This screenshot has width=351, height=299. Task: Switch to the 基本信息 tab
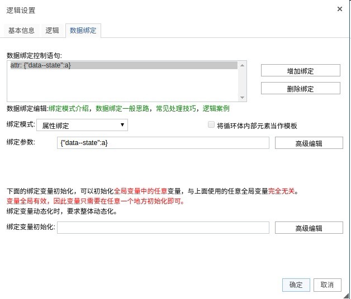coord(21,30)
